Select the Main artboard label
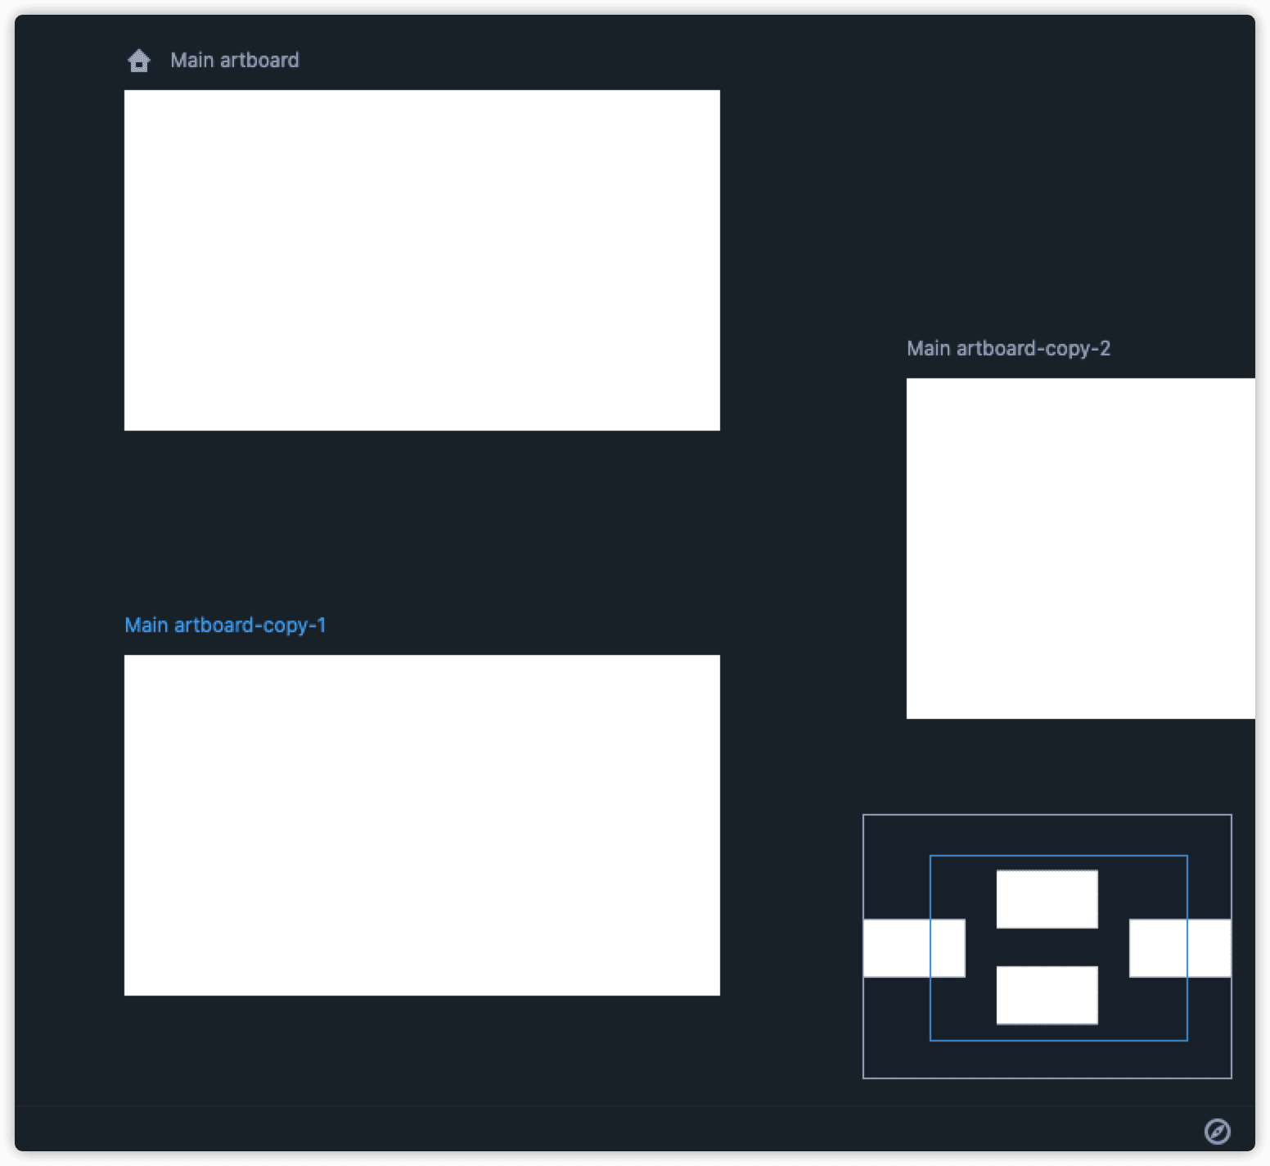1270x1166 pixels. click(235, 61)
